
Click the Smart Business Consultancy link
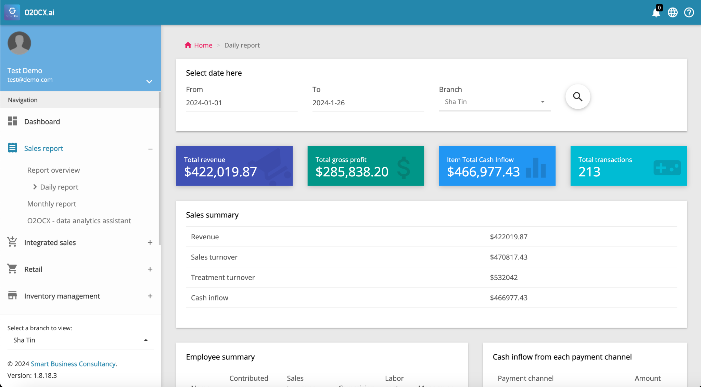(73, 364)
